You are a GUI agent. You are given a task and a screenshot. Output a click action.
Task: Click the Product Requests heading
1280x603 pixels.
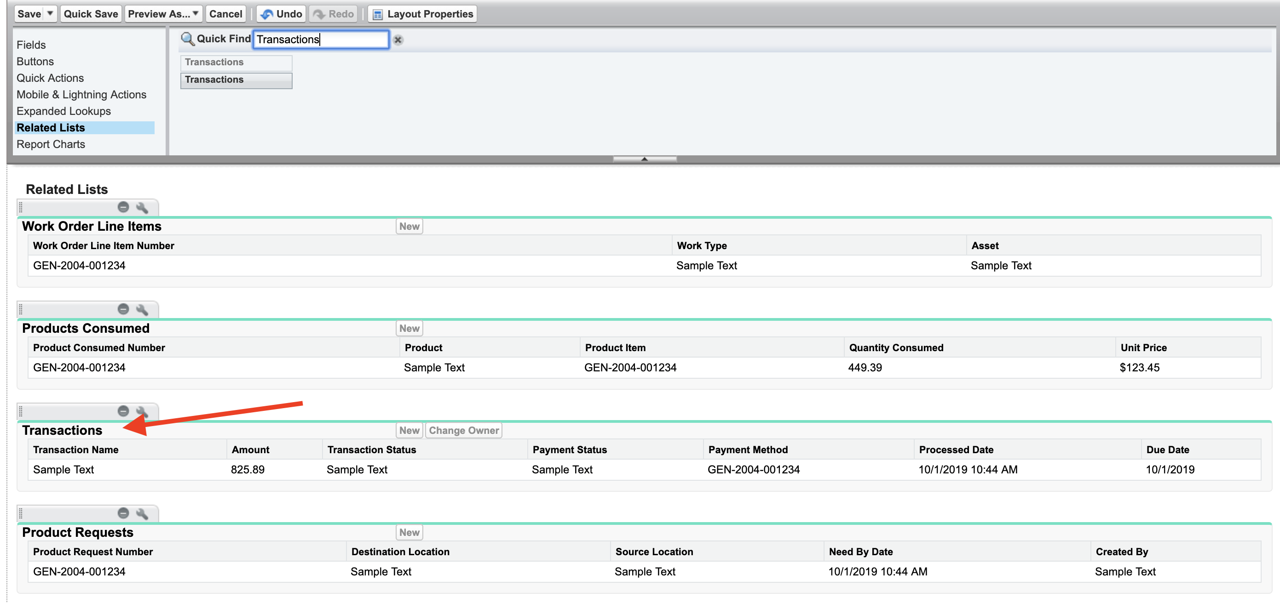[x=78, y=533]
